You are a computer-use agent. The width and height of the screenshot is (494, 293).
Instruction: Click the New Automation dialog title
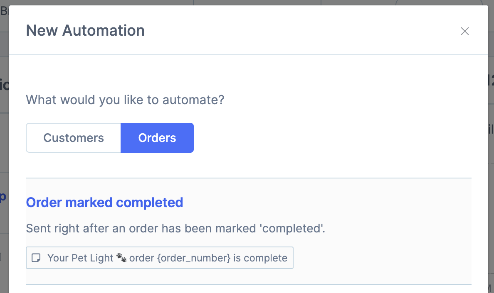point(85,30)
